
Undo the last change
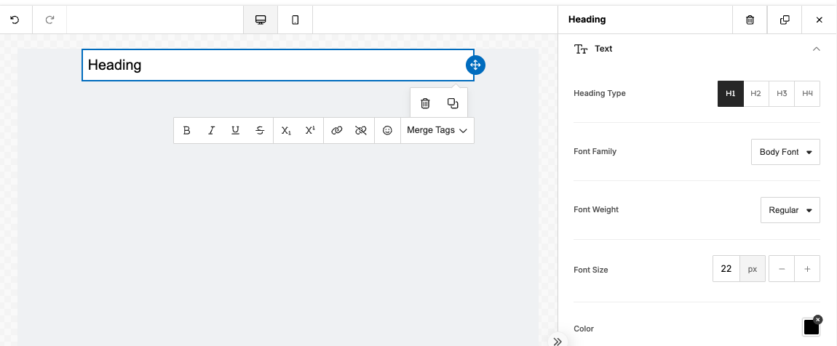point(15,20)
